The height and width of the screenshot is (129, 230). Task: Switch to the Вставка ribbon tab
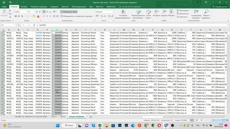coord(24,7)
